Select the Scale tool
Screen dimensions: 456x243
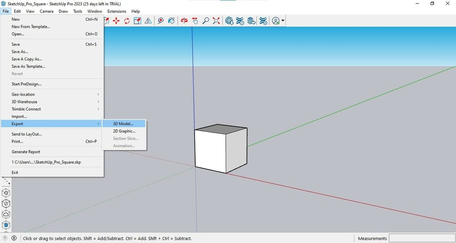(x=138, y=21)
